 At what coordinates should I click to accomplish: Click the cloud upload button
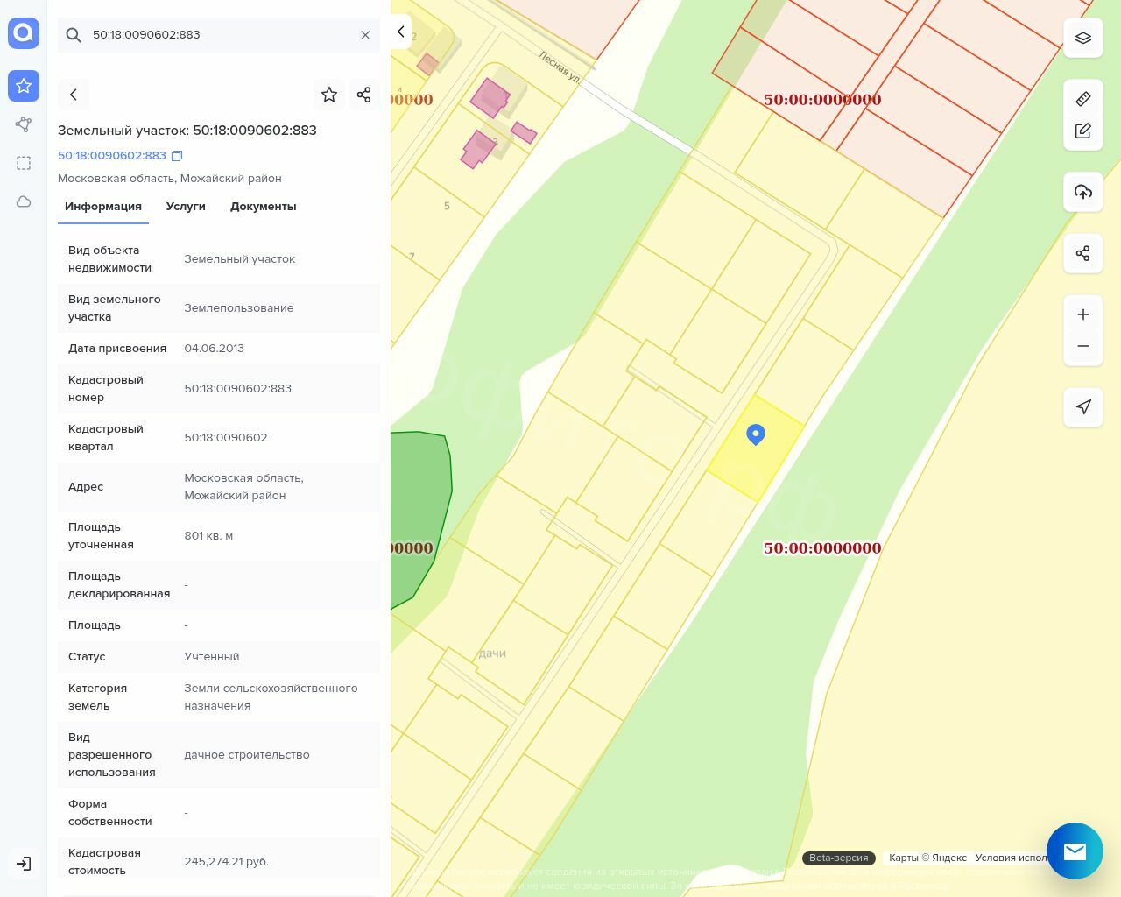pyautogui.click(x=1083, y=192)
